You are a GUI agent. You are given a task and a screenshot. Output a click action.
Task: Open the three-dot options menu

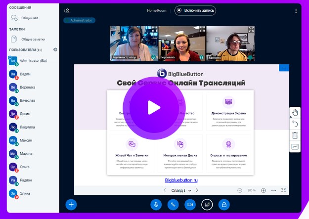pyautogui.click(x=296, y=10)
